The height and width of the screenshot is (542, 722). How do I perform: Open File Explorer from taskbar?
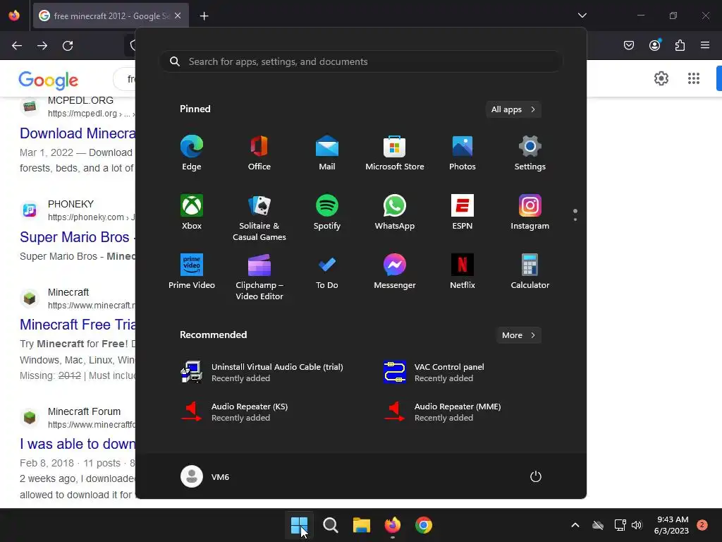point(362,525)
